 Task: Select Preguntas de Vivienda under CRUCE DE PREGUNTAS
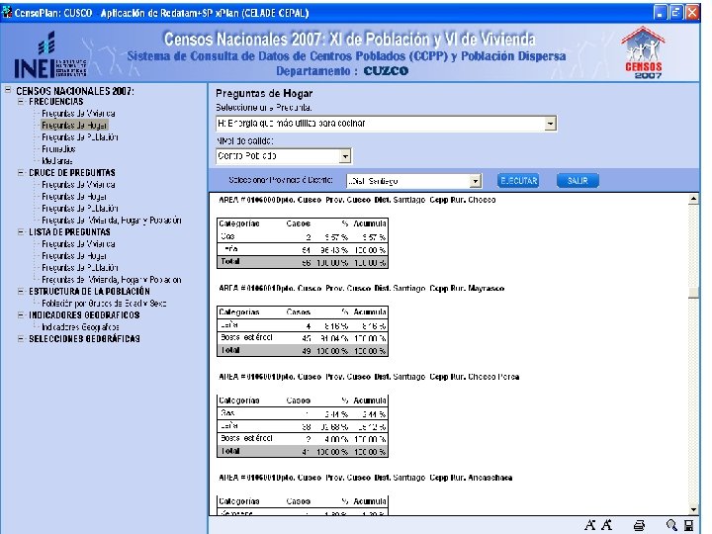78,185
